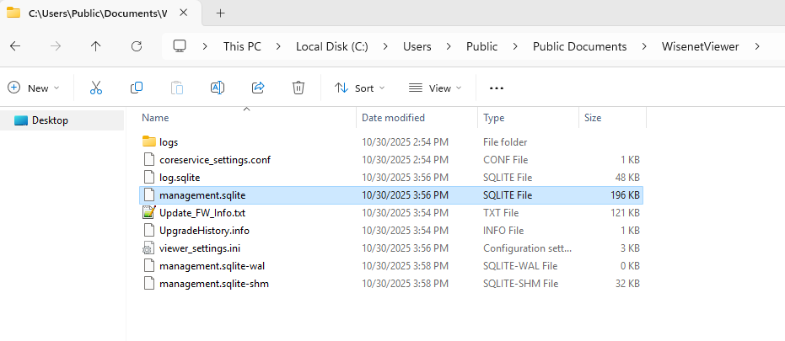785x341 pixels.
Task: Refresh the current folder view
Action: coord(137,46)
